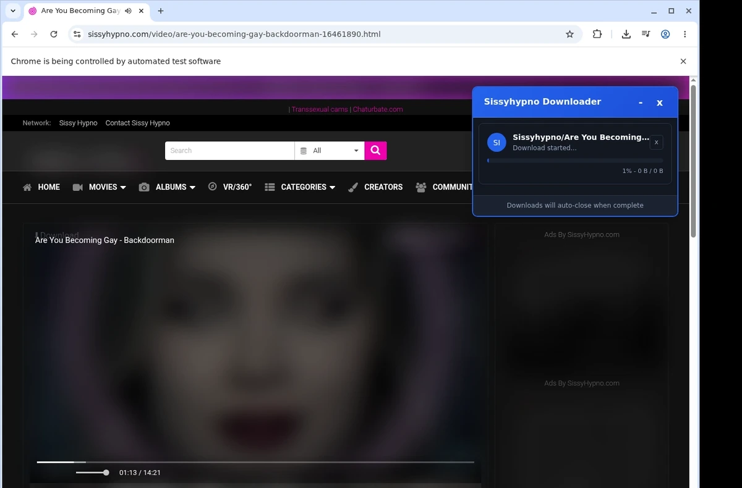Go to HOME in site navigation

[41, 187]
